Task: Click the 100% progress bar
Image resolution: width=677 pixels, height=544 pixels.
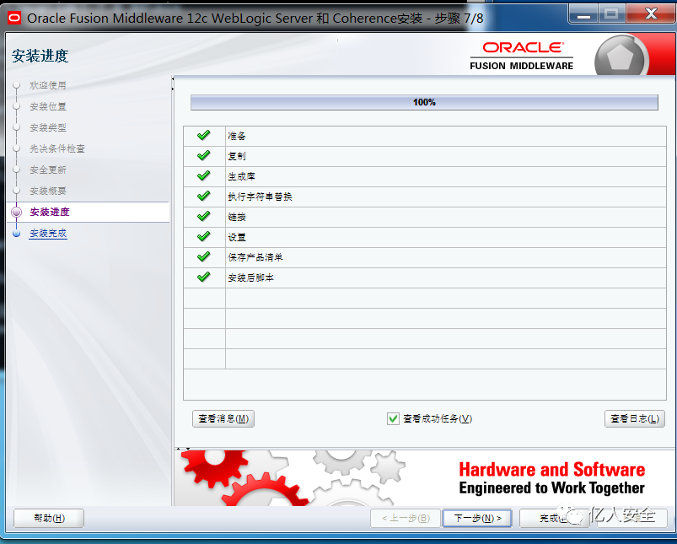Action: 424,102
